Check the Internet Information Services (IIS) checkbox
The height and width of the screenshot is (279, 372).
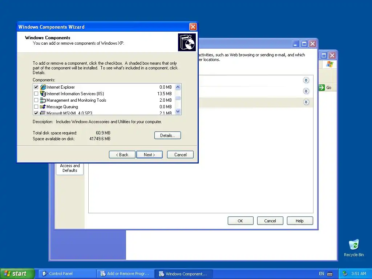[36, 94]
